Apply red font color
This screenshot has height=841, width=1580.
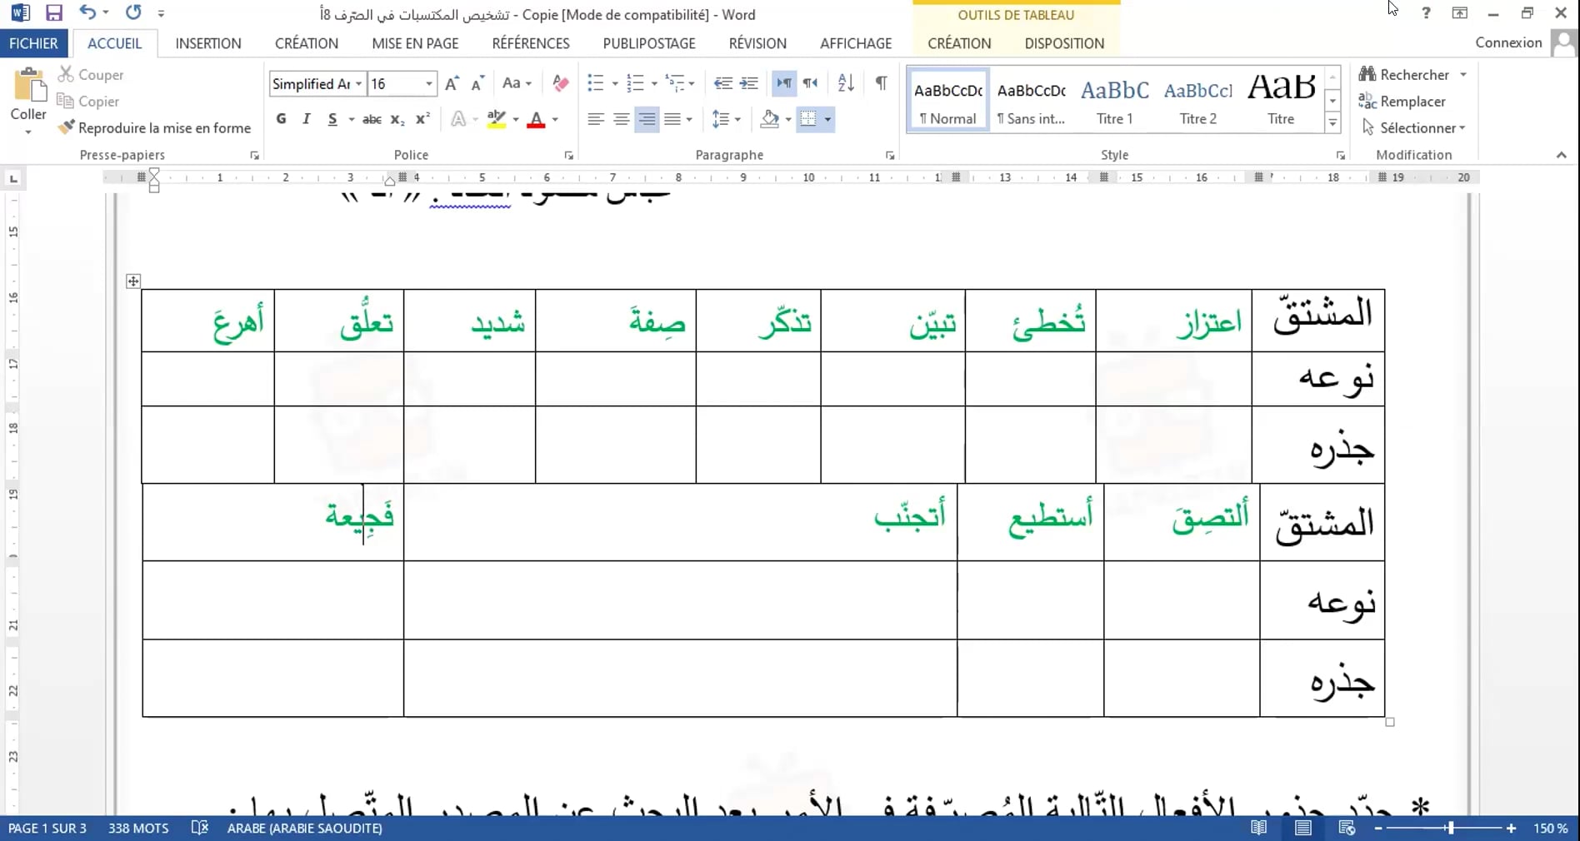pos(537,119)
